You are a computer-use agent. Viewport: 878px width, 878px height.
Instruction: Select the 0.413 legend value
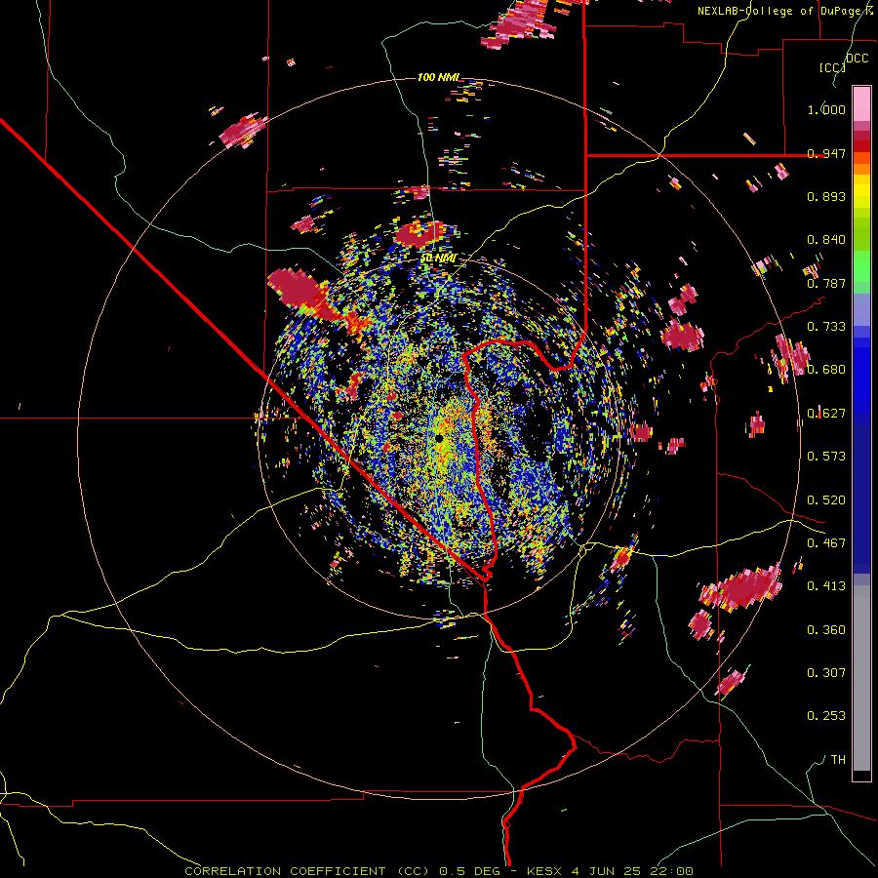click(826, 586)
